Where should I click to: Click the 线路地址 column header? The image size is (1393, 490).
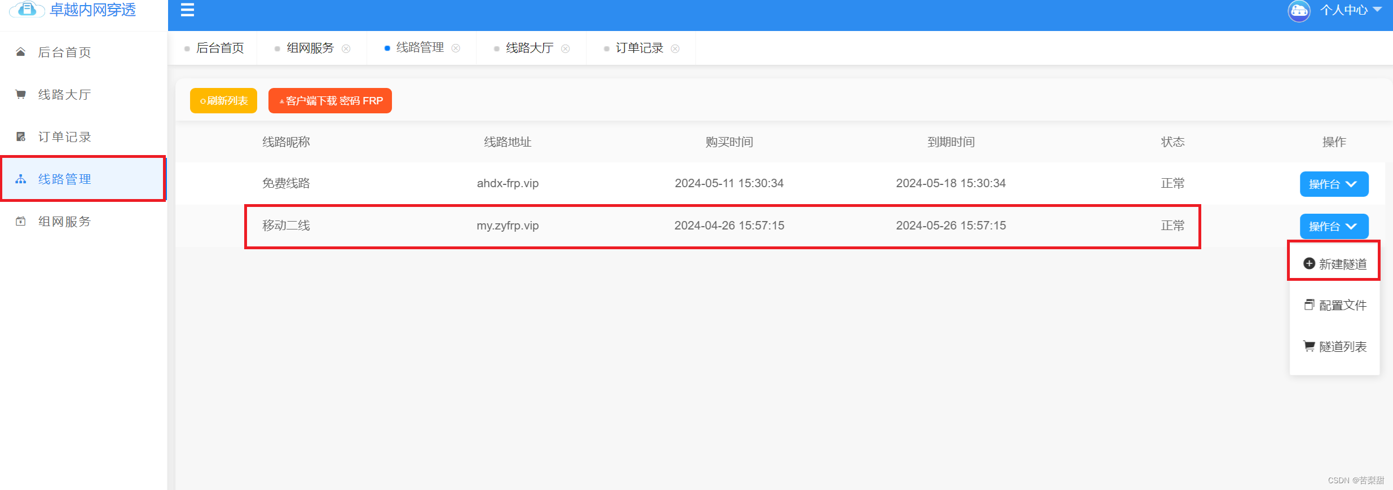pos(508,142)
